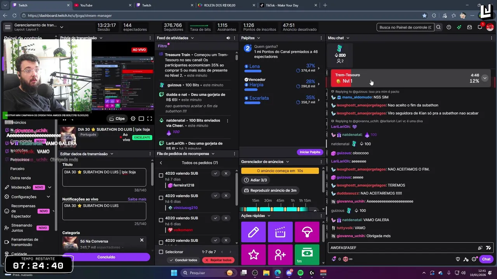
Task: Open the whispers icon with red badge
Action: coord(480,27)
